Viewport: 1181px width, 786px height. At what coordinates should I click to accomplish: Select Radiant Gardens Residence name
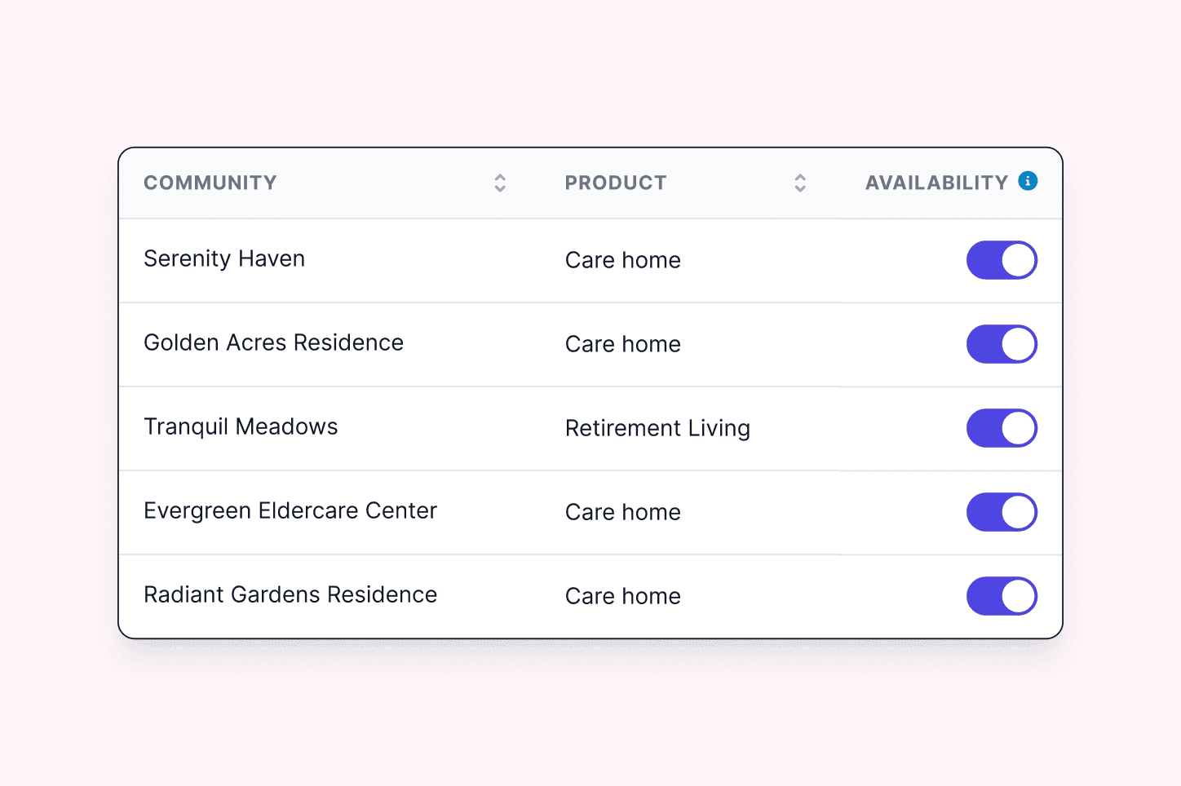pyautogui.click(x=290, y=595)
